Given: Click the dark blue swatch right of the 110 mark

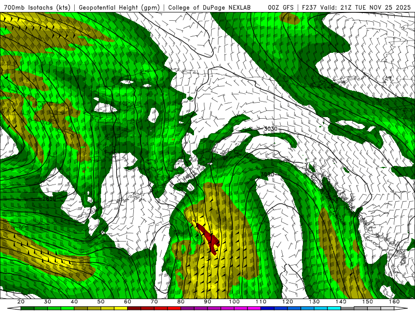Looking at the screenshot, I should coord(267,308).
